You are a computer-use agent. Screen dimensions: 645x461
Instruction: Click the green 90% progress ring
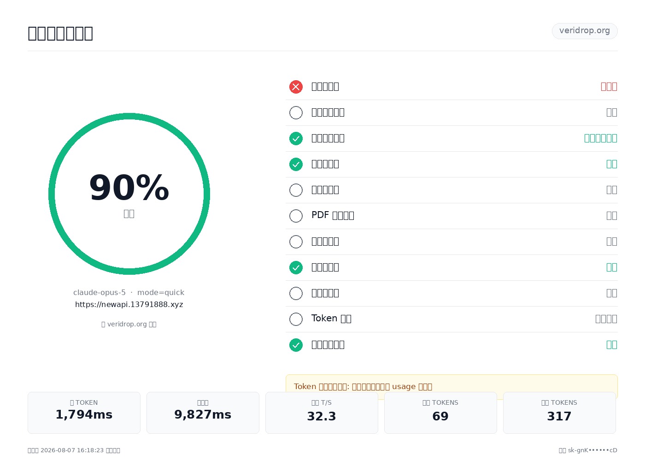click(x=129, y=194)
